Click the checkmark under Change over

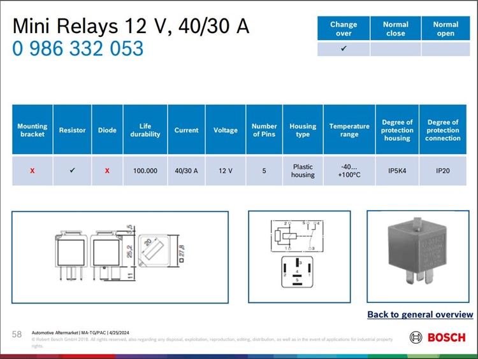(x=344, y=49)
